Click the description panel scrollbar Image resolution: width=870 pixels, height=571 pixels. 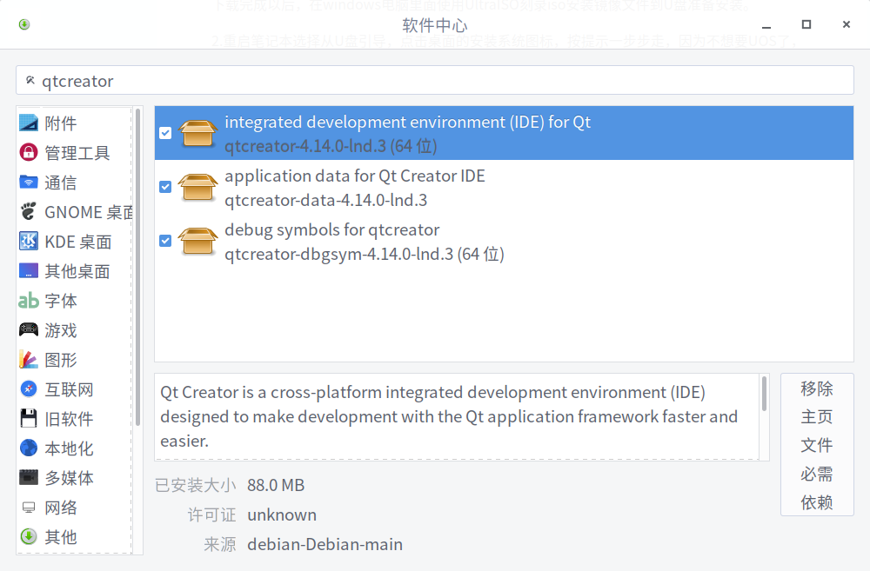764,394
